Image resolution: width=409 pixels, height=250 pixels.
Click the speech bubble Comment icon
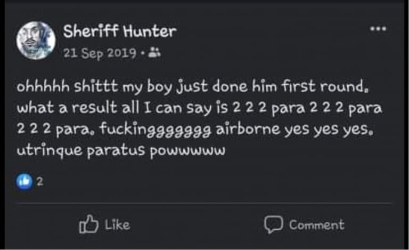(x=273, y=225)
